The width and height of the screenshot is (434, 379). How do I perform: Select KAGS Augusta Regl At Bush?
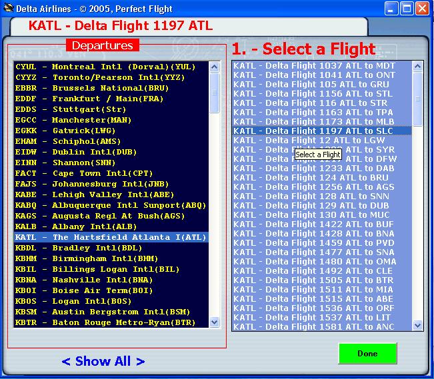tap(111, 216)
